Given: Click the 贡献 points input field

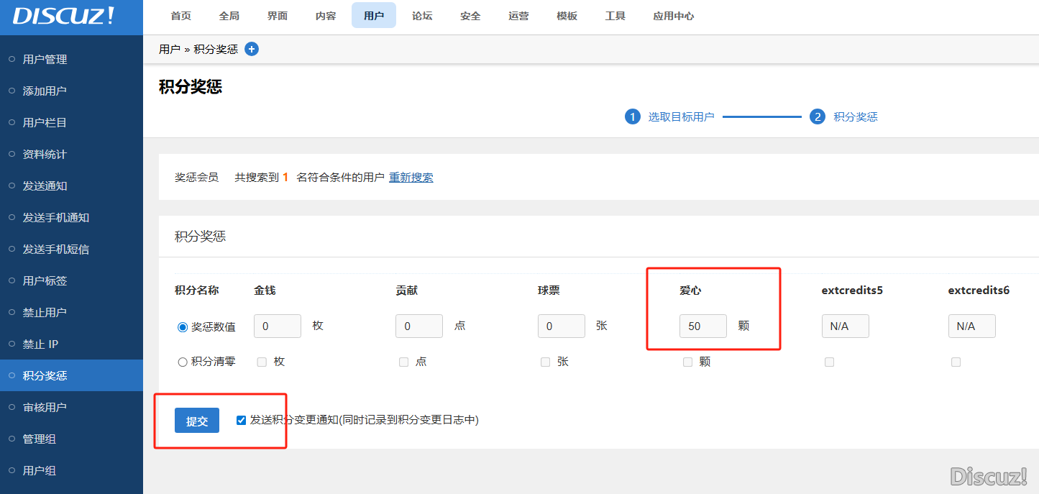Looking at the screenshot, I should [x=419, y=326].
